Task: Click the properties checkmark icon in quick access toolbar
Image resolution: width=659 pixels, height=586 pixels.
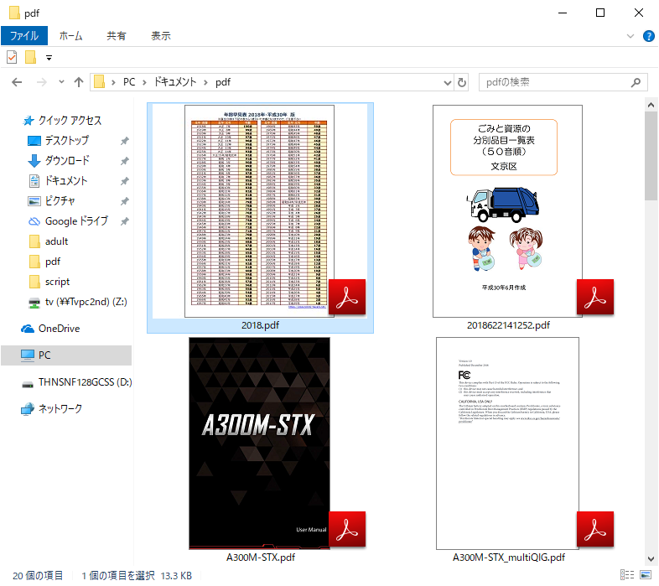Action: point(12,57)
